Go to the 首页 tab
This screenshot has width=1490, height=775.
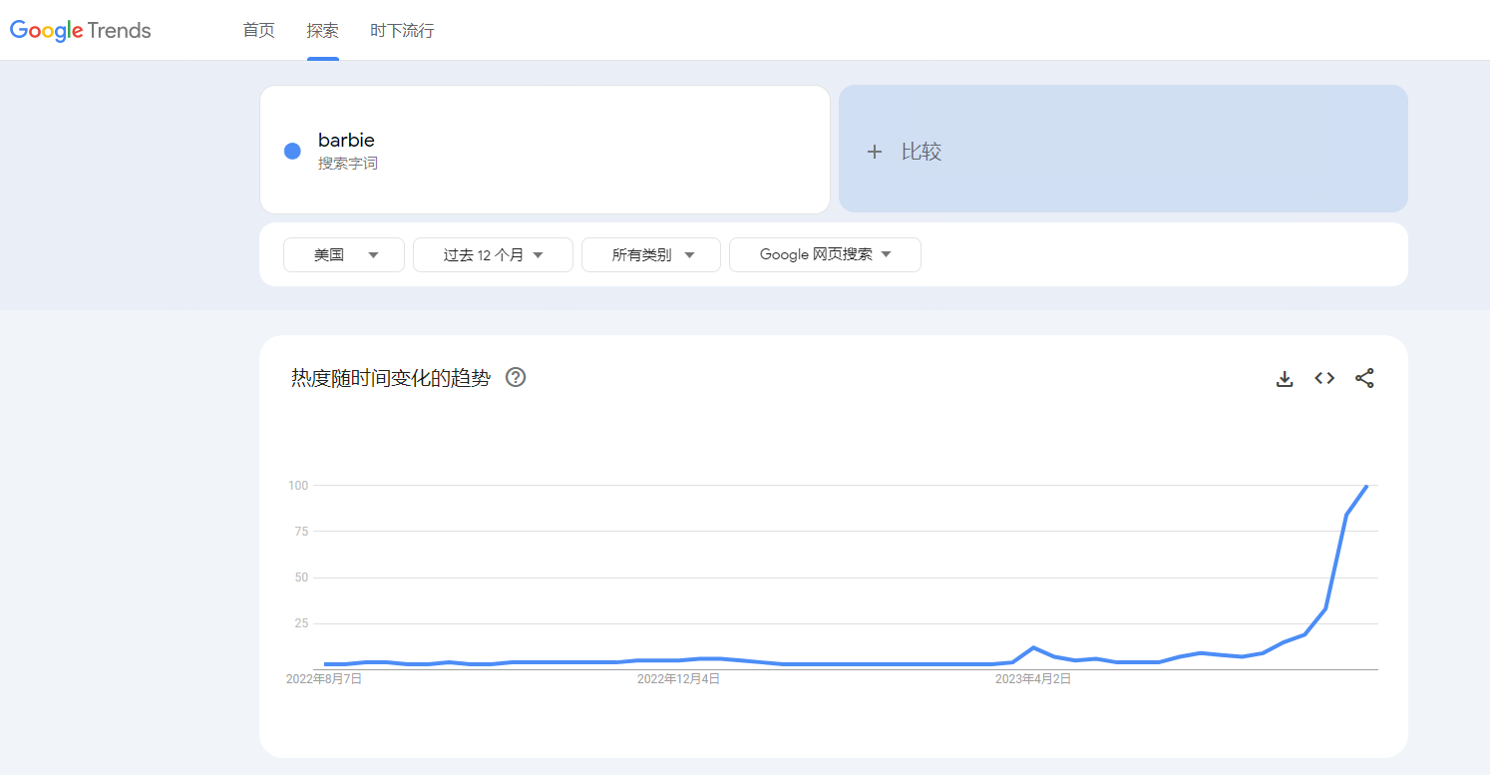[258, 31]
